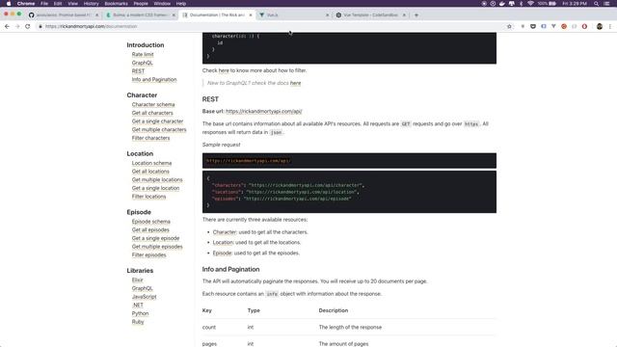617x347 pixels.
Task: Click the sample request URL code block
Action: [x=349, y=161]
